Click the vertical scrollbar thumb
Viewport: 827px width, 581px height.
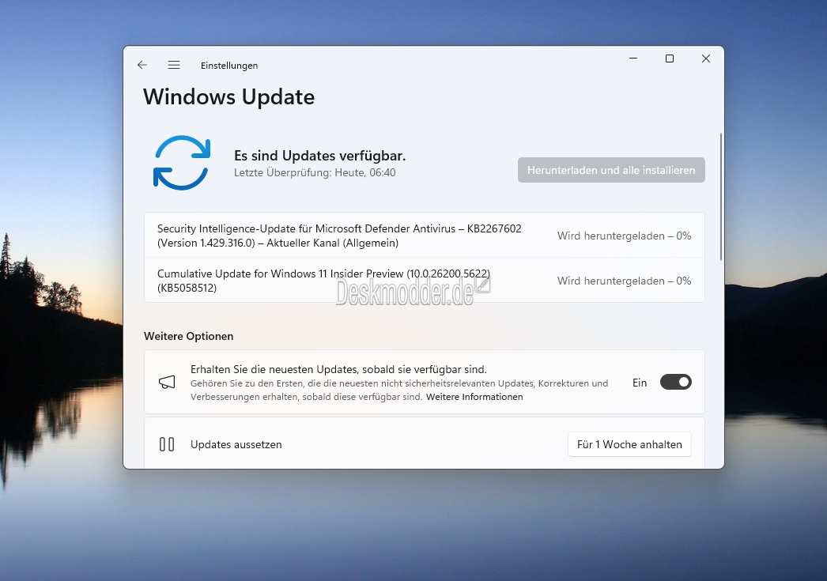tap(720, 197)
